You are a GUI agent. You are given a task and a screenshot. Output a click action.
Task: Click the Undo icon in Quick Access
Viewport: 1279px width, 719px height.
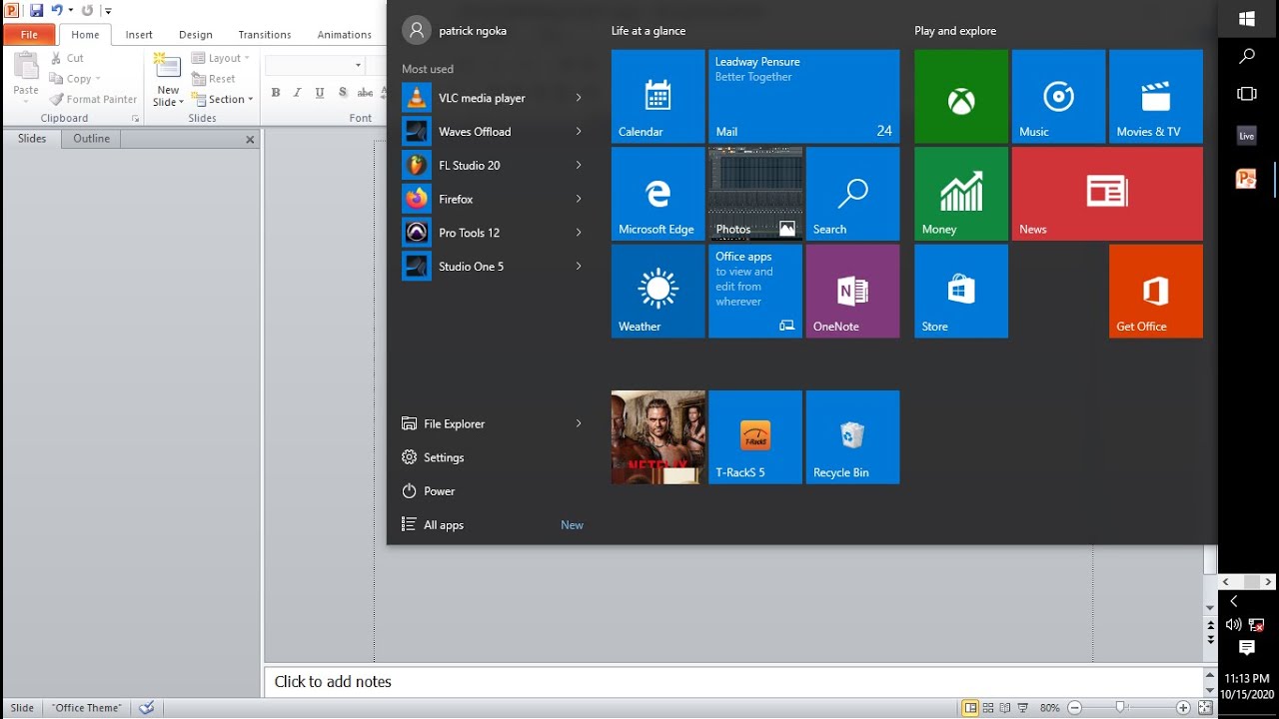tap(57, 10)
